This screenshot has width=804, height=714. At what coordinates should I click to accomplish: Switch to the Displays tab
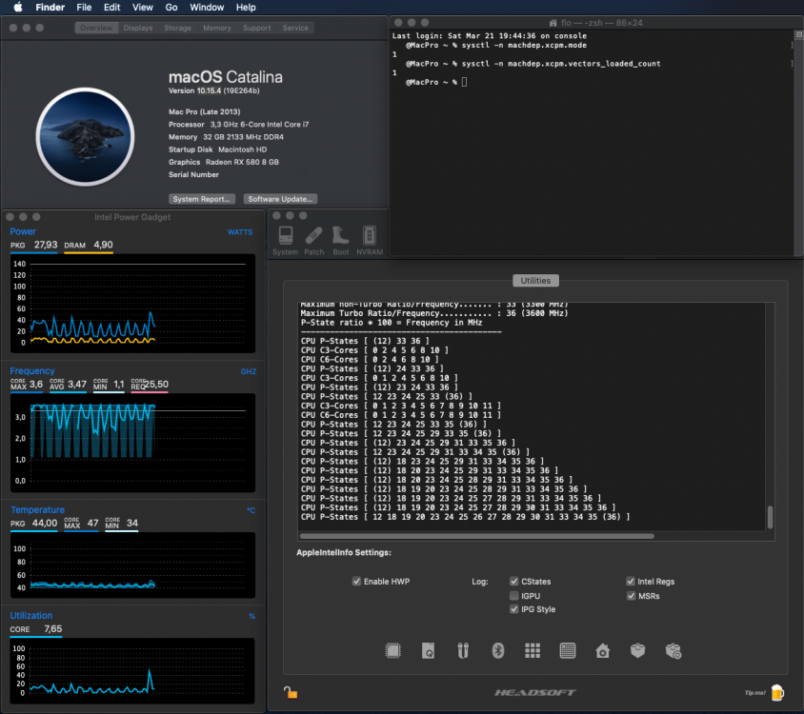[x=138, y=28]
